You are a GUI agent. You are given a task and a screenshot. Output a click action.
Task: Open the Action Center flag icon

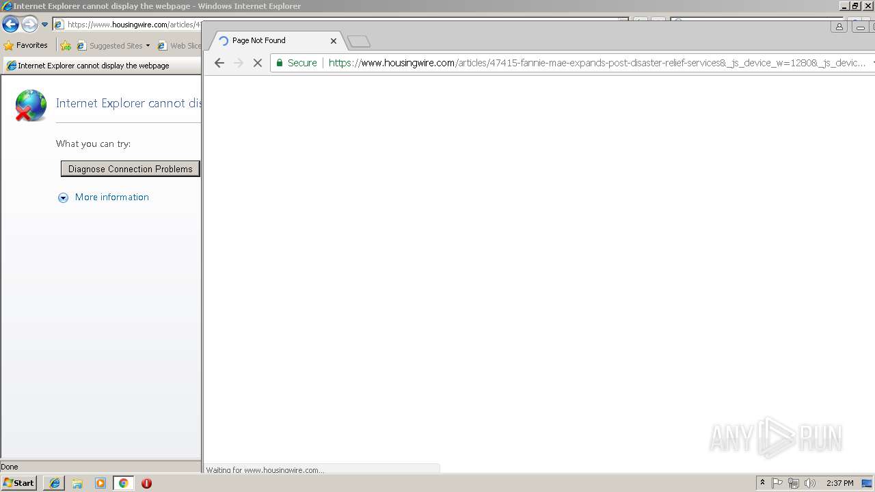coord(777,483)
